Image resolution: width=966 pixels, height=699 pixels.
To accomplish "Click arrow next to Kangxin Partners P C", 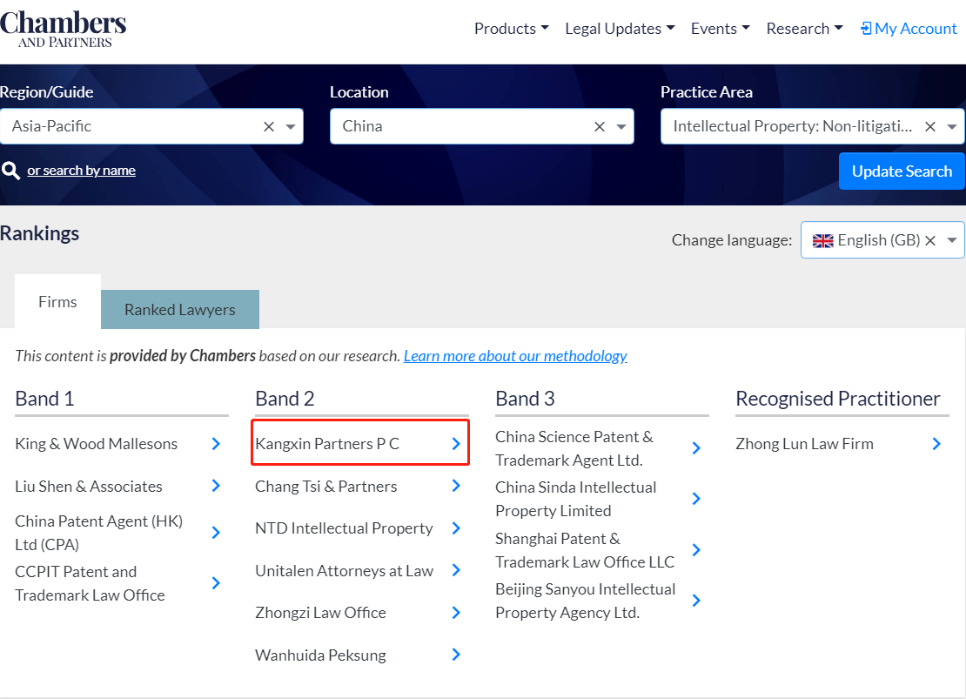I will click(x=456, y=444).
